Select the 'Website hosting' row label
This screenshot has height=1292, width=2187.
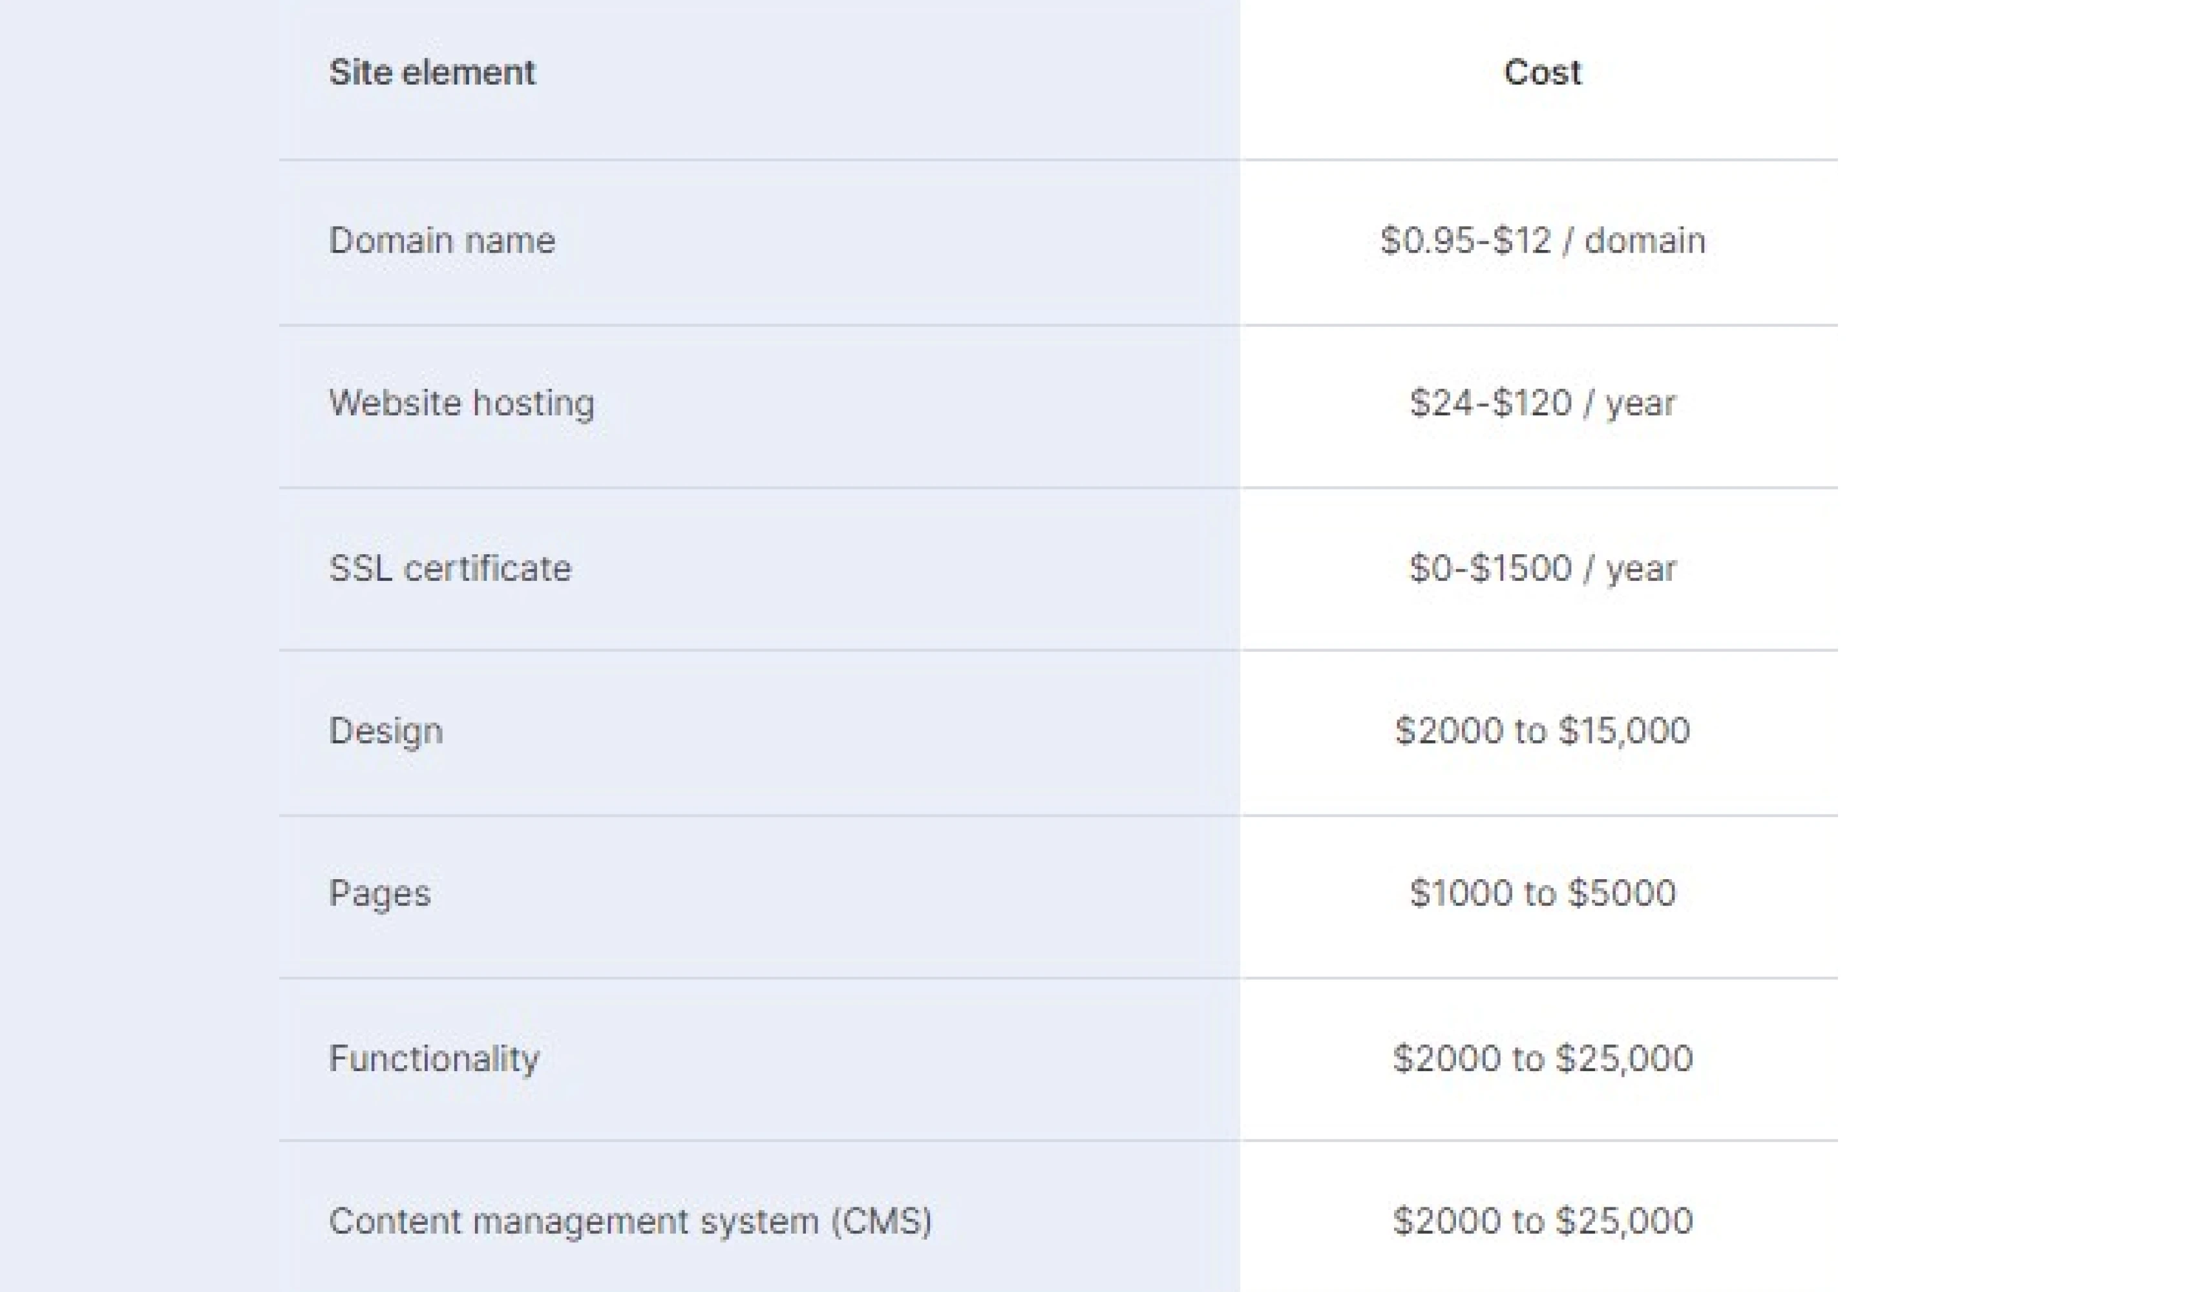pos(463,402)
